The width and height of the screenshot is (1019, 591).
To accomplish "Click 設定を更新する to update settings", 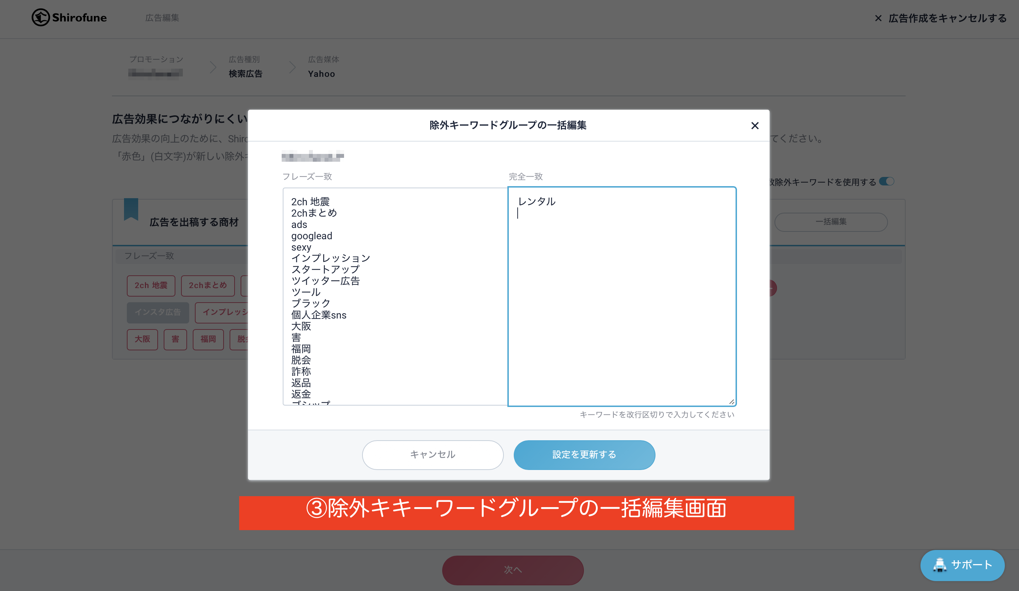I will 584,455.
